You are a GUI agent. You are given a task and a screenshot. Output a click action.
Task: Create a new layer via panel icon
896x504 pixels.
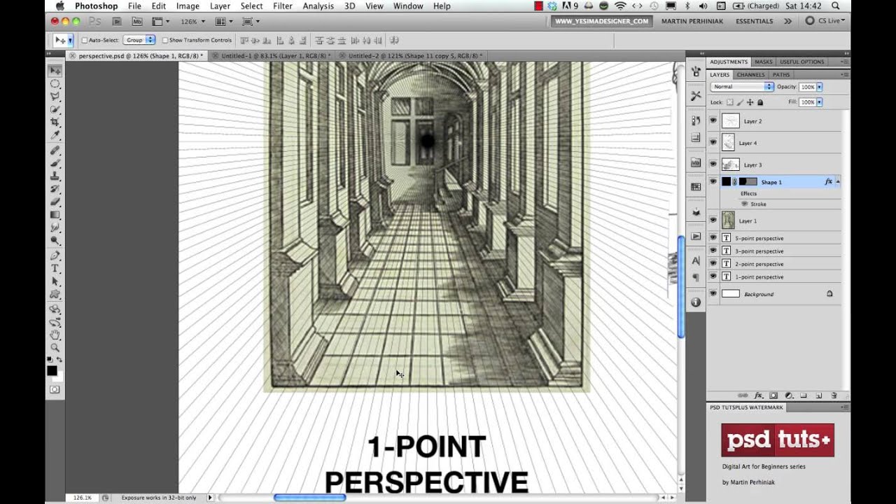tap(818, 395)
